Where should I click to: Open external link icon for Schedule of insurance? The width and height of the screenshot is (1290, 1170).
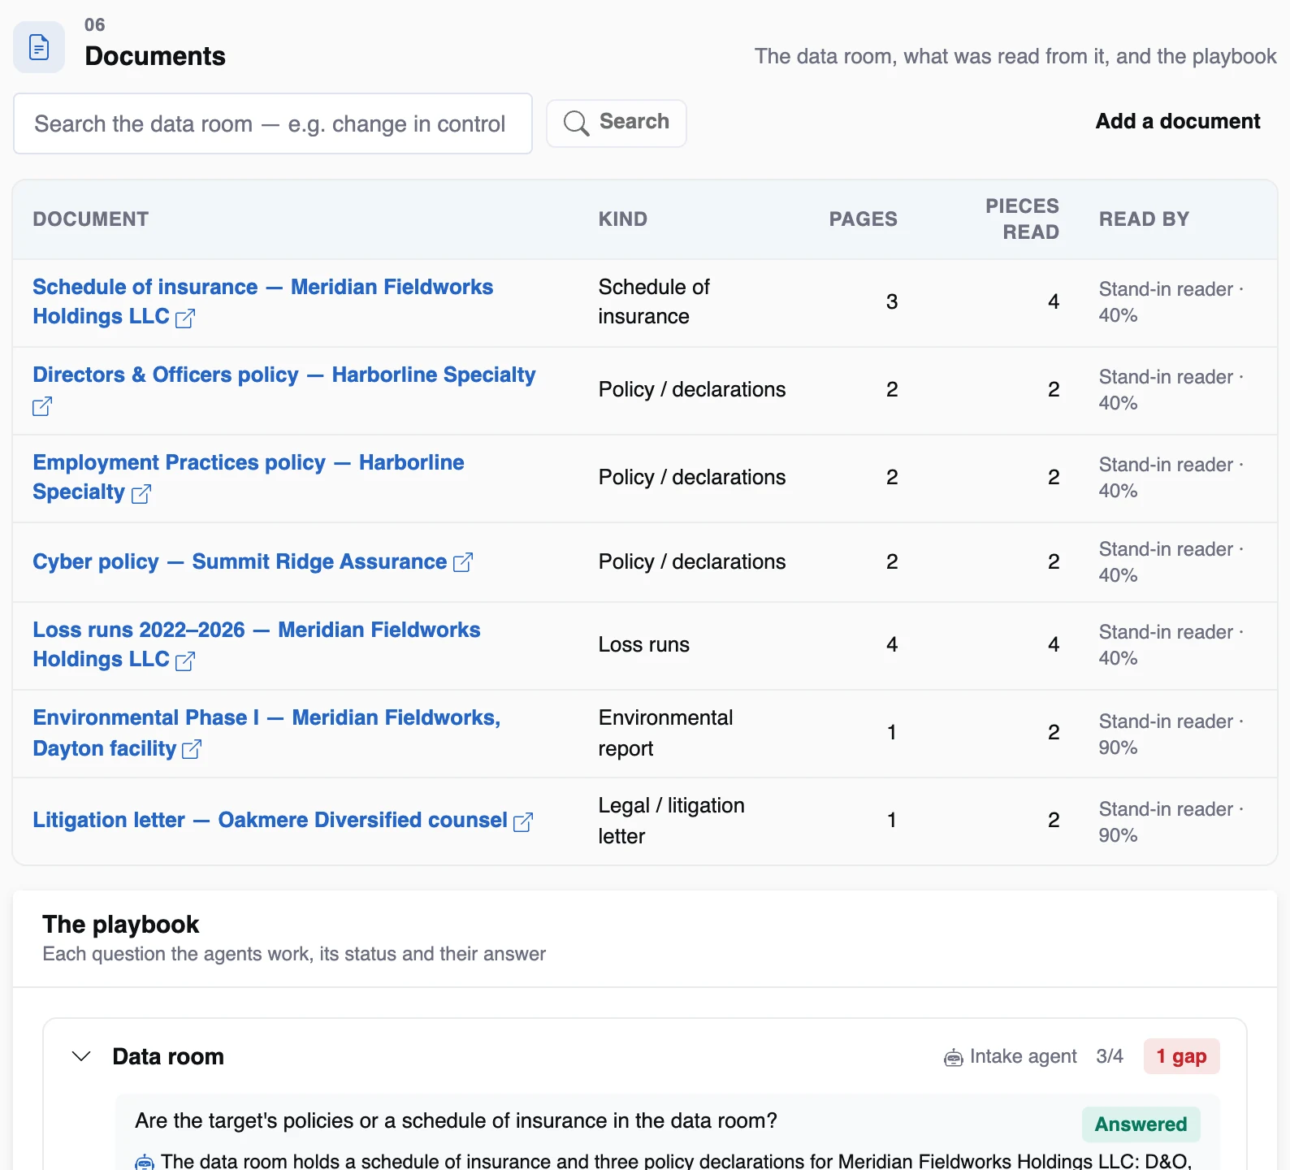tap(185, 318)
